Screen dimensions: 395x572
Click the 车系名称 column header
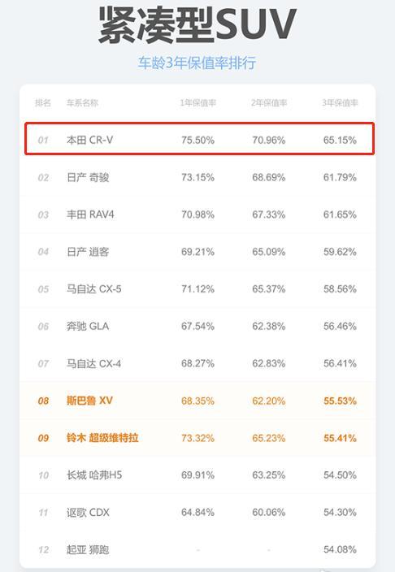(x=83, y=103)
